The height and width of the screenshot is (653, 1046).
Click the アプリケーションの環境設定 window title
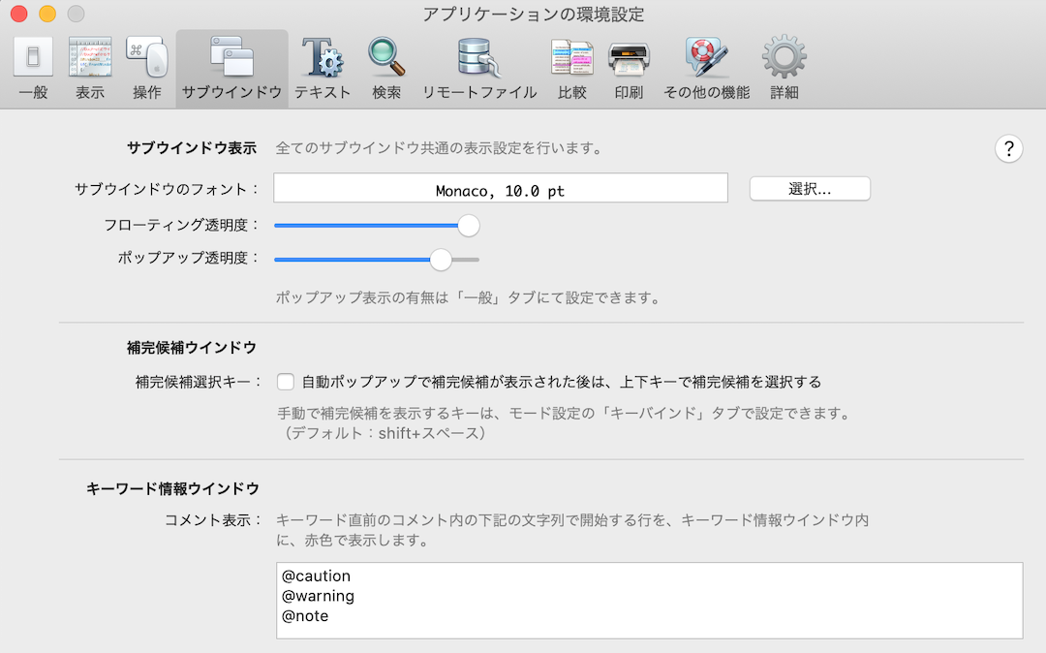click(x=534, y=14)
